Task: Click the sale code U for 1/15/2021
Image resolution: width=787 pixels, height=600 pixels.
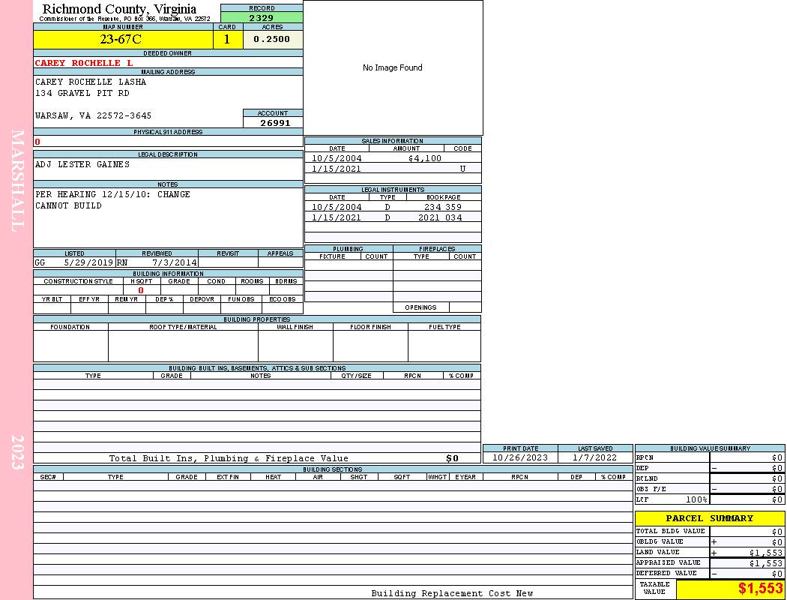Action: pyautogui.click(x=462, y=169)
